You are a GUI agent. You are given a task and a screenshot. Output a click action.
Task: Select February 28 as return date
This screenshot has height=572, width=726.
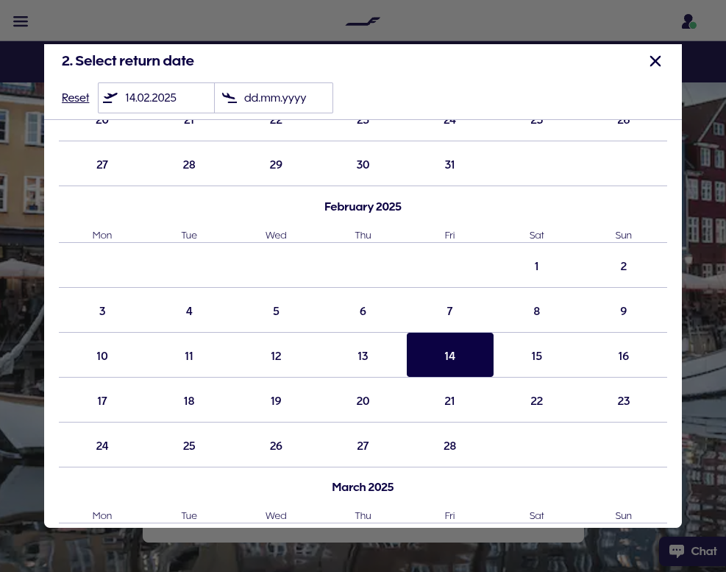pos(449,446)
